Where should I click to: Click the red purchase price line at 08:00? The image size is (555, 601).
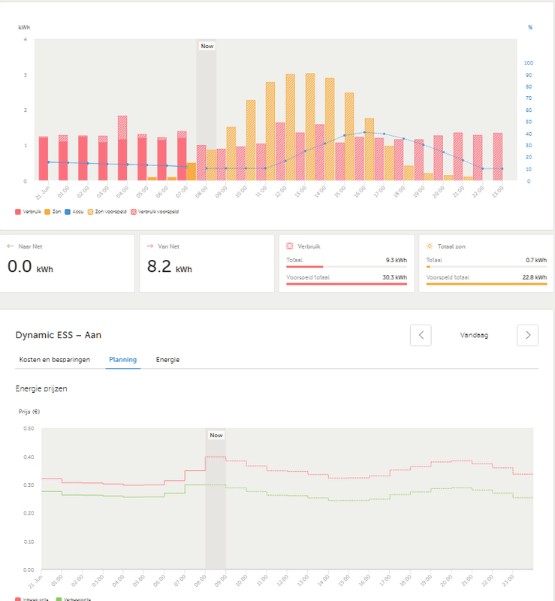tap(216, 457)
